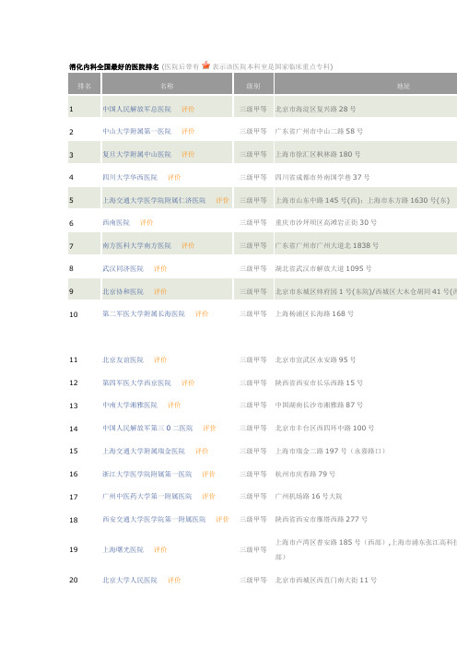Image resolution: width=457 pixels, height=647 pixels.
Task: Click 评价 next to 北京友谊医院
Action: [x=160, y=359]
